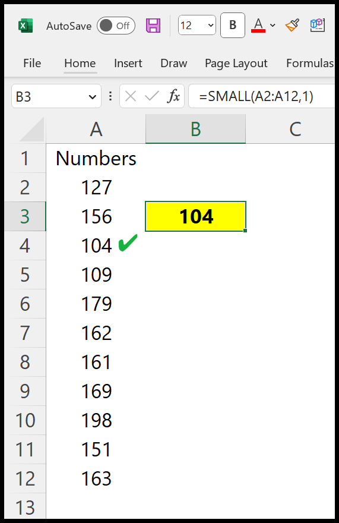The image size is (339, 523).
Task: Select the row 12 header
Action: point(26,478)
